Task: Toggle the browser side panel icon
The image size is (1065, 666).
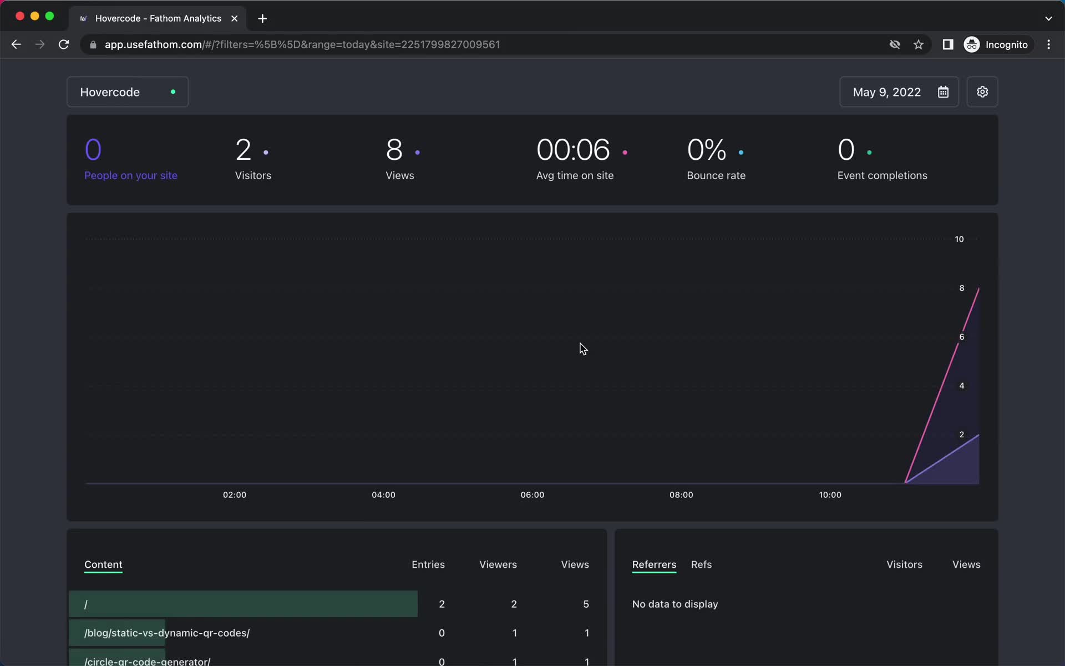Action: point(948,44)
